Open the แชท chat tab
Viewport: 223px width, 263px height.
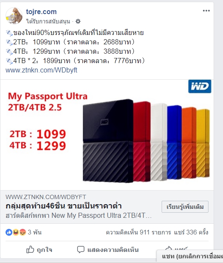coord(190,256)
